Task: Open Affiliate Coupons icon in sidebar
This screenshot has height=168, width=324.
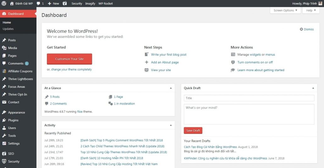Action: click(x=4, y=71)
